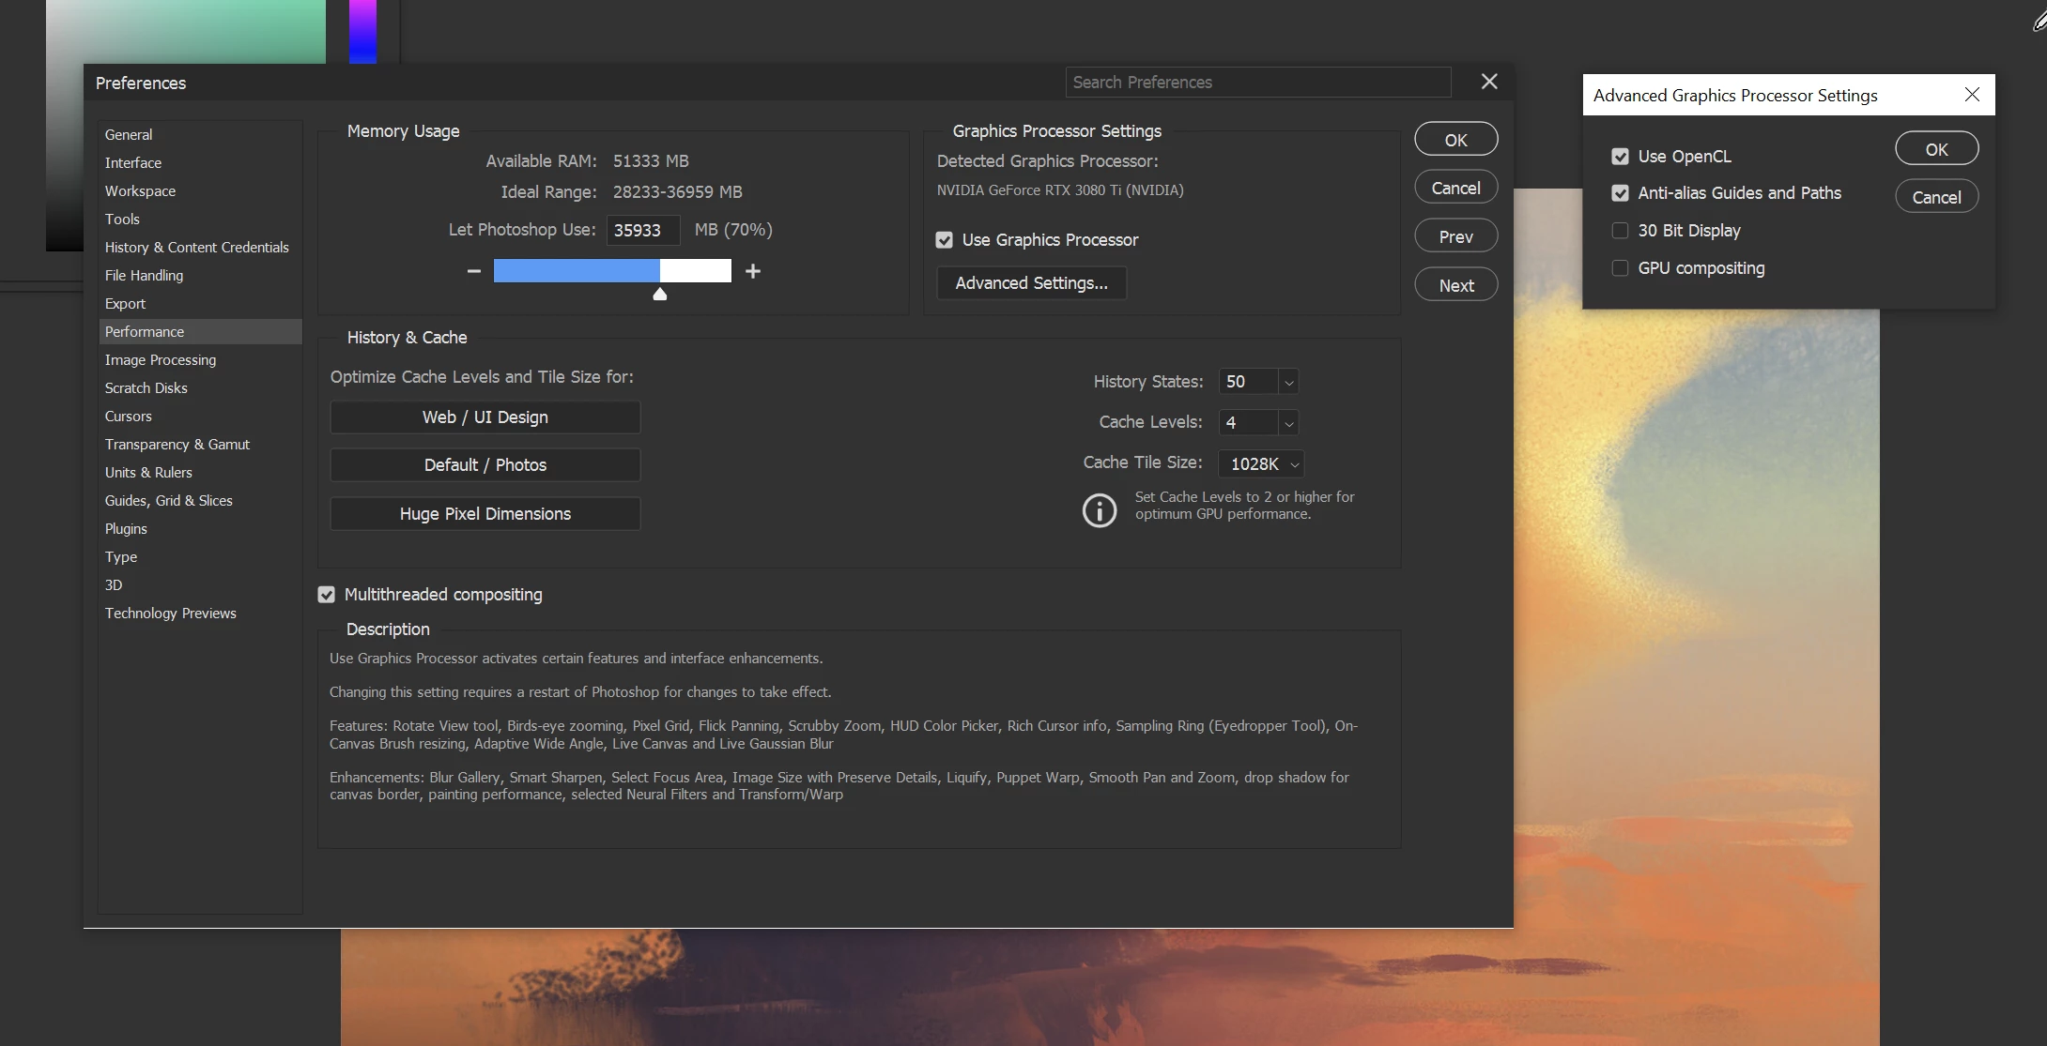Click the Search Preferences field
The image size is (2047, 1046).
click(1257, 83)
